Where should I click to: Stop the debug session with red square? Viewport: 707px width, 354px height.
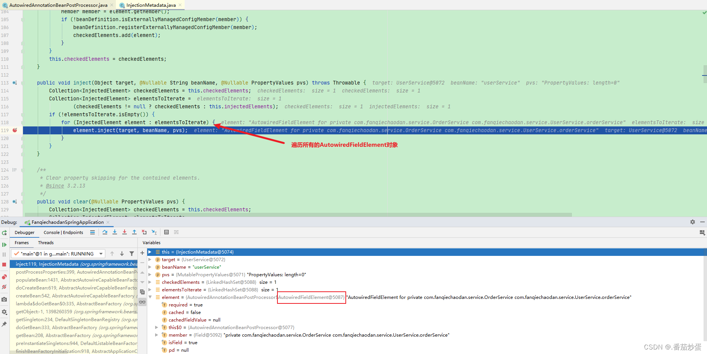(x=4, y=265)
